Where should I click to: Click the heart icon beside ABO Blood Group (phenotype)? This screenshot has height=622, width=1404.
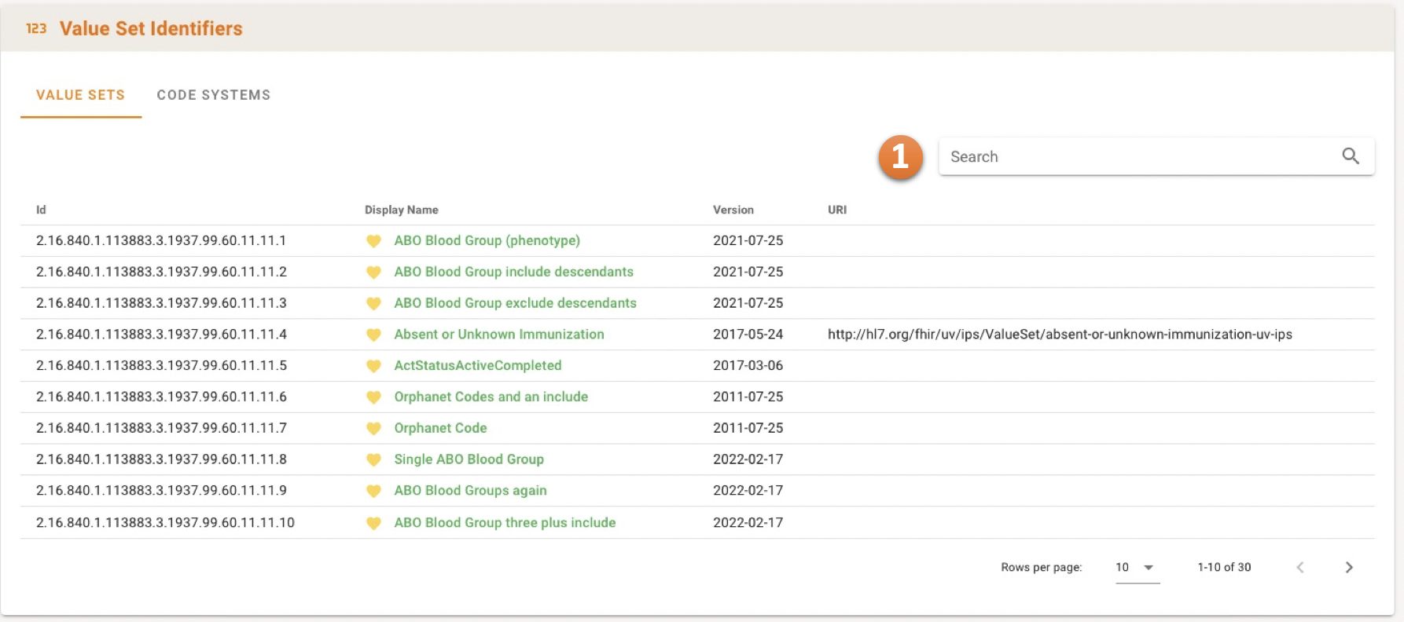point(373,241)
